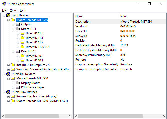This screenshot has height=119, width=167.
Task: Expand the Outputs node
Action: (13, 25)
